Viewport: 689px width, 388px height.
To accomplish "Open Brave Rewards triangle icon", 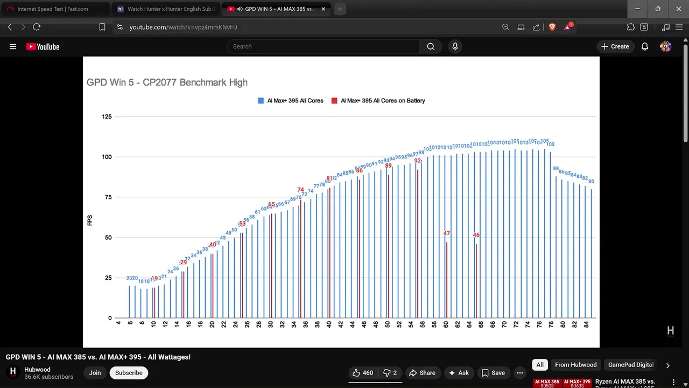I will point(568,26).
